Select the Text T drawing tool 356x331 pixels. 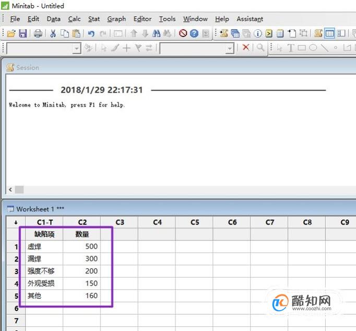(x=290, y=48)
